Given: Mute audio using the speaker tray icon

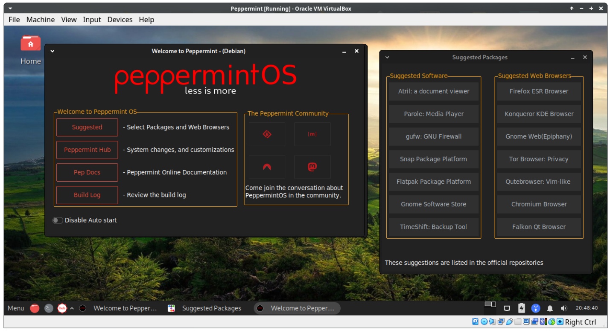Looking at the screenshot, I should point(564,308).
